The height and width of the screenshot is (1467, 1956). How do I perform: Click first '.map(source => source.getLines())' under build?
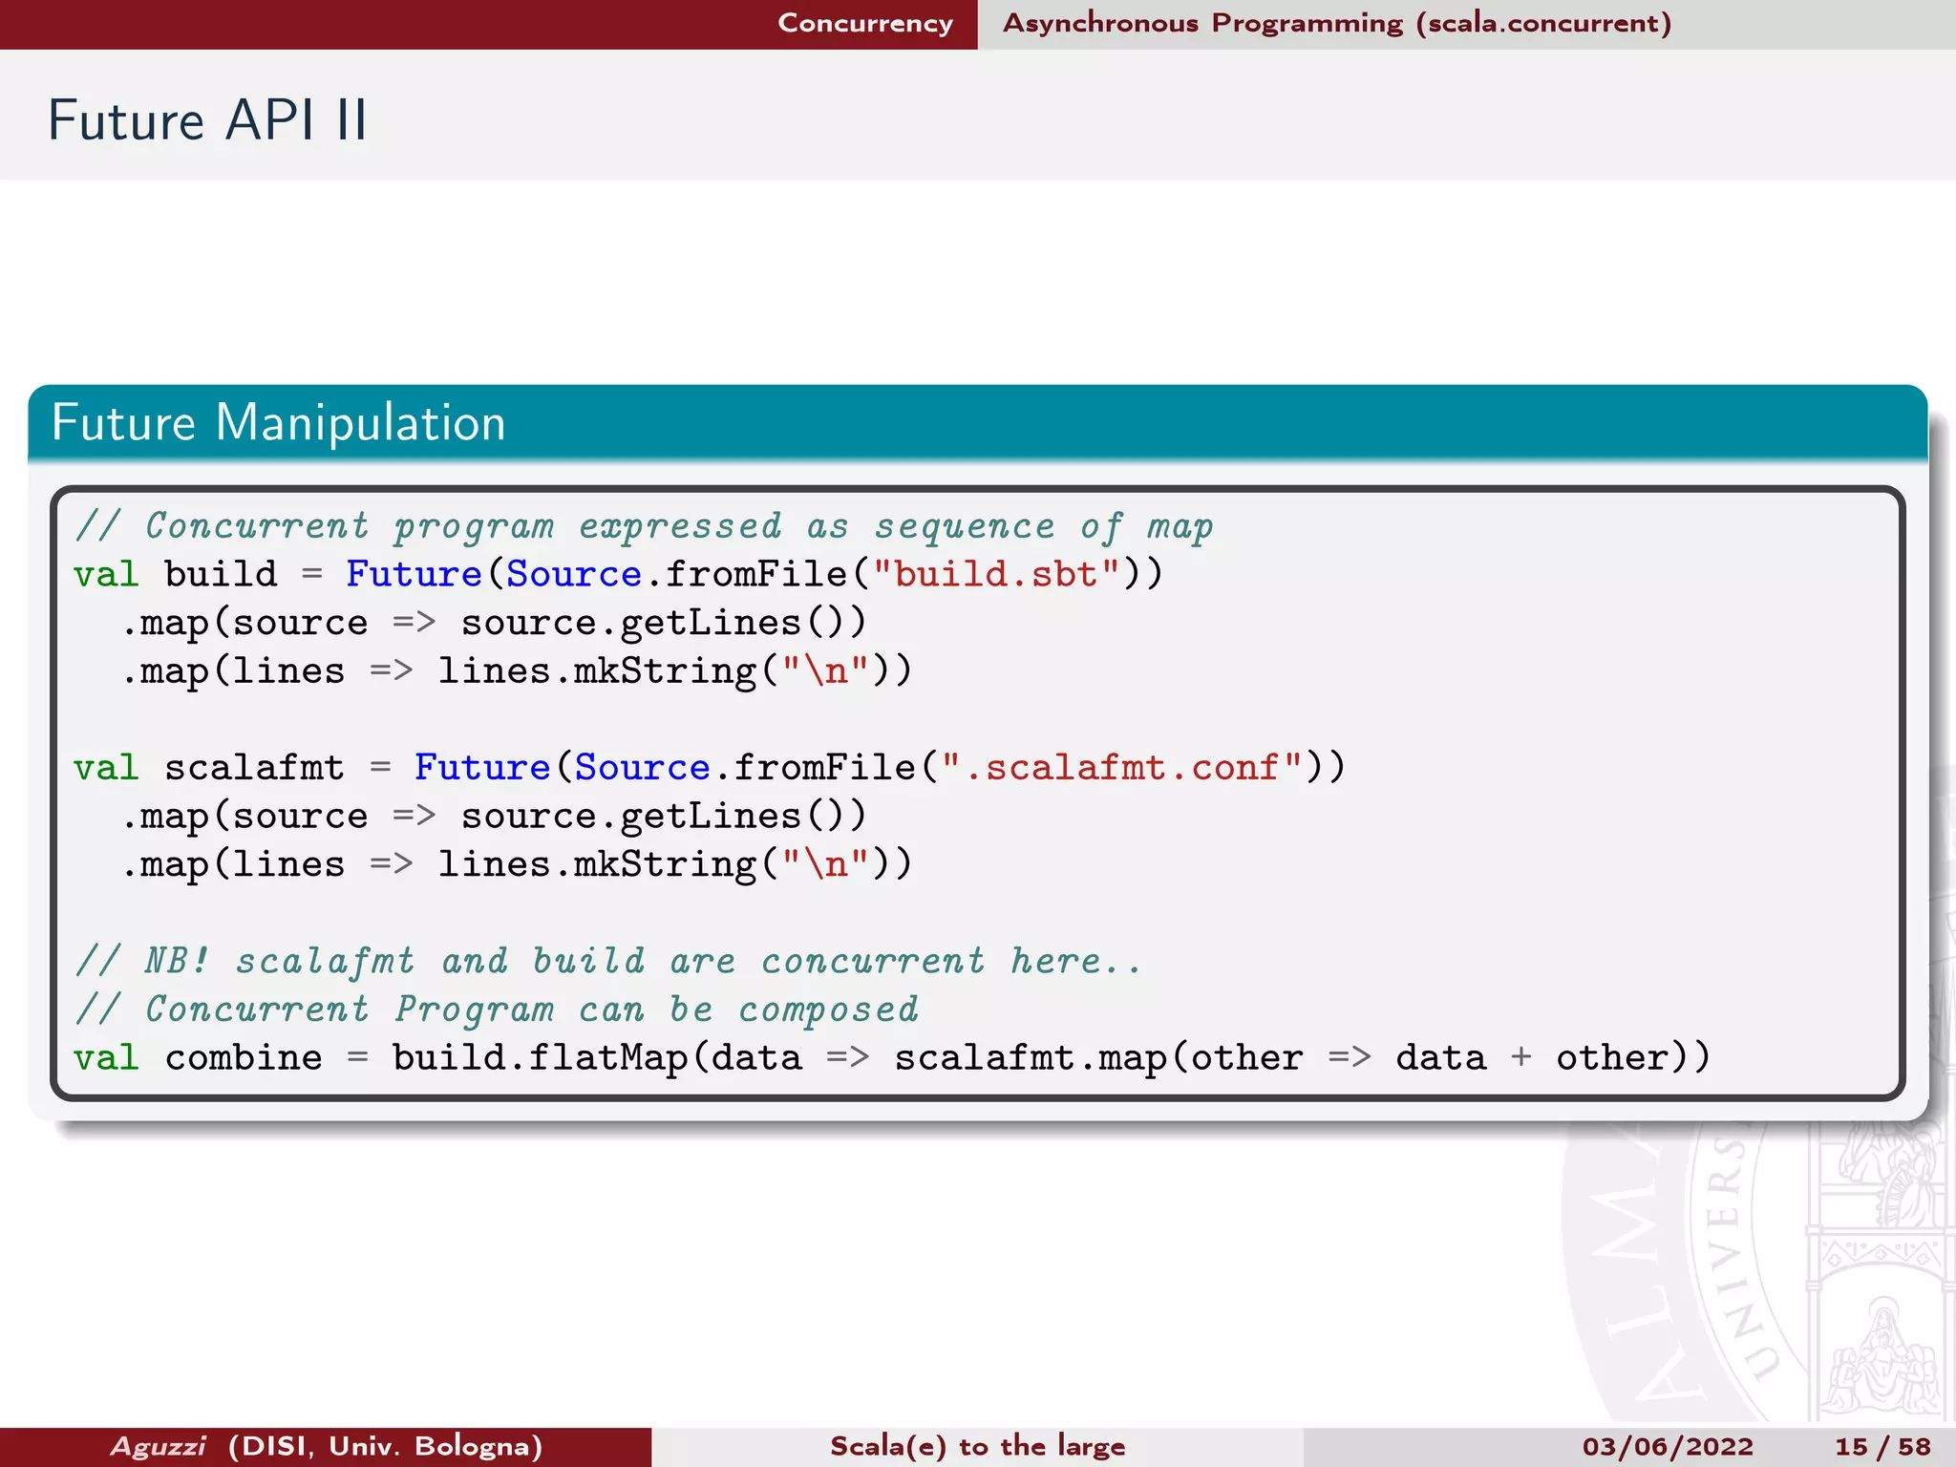click(x=494, y=623)
